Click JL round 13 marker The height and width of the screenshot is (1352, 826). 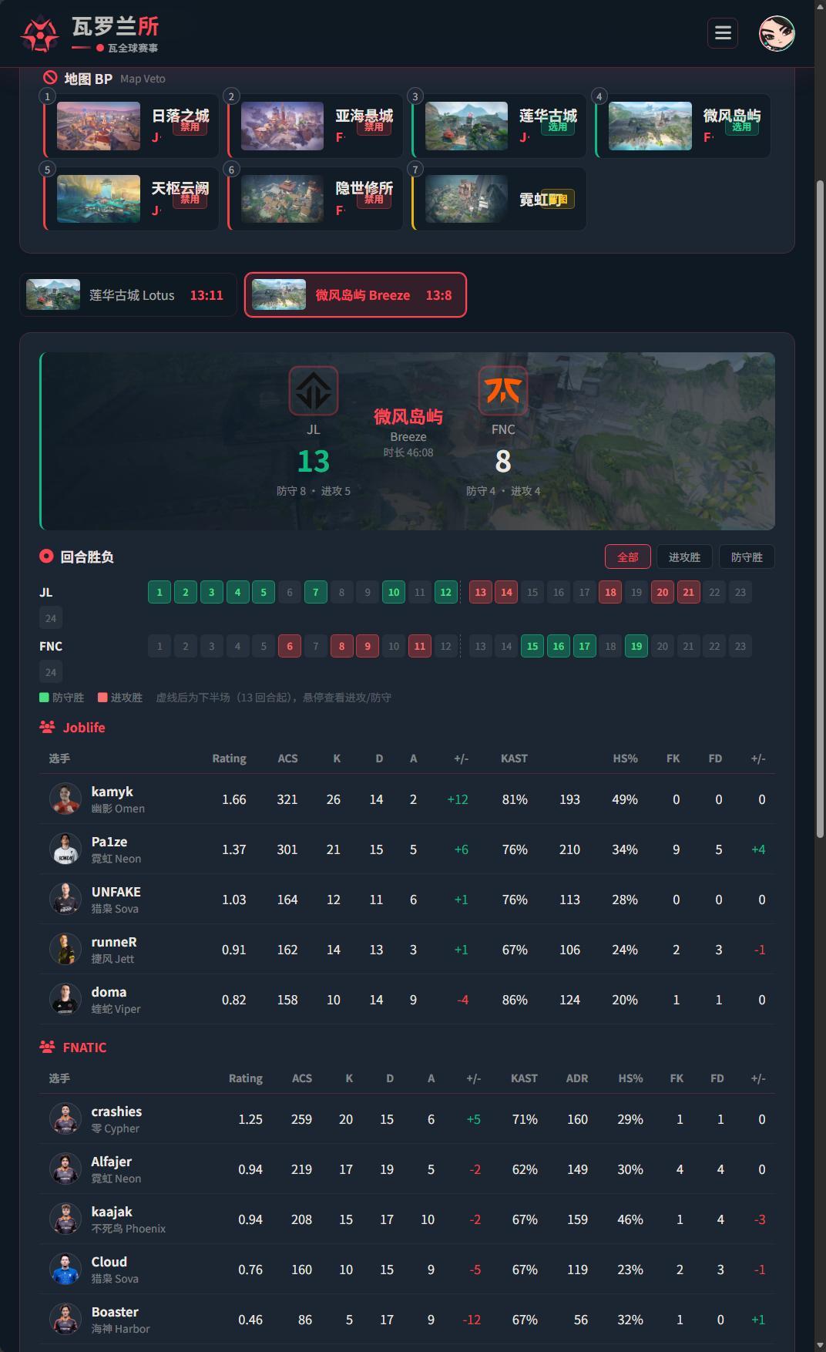coord(480,592)
